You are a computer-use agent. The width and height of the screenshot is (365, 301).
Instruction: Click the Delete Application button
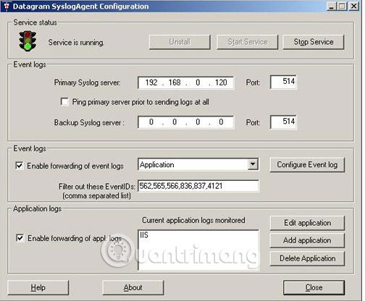click(307, 258)
